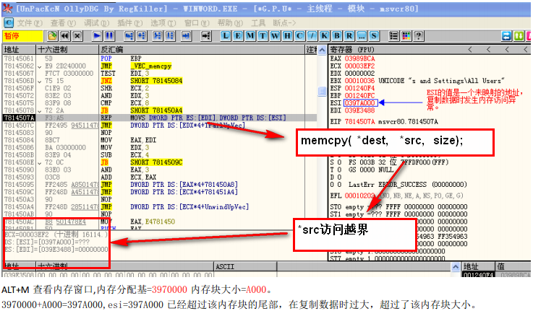The height and width of the screenshot is (311, 533).
Task: Open Call stack with K button
Action: click(325, 36)
